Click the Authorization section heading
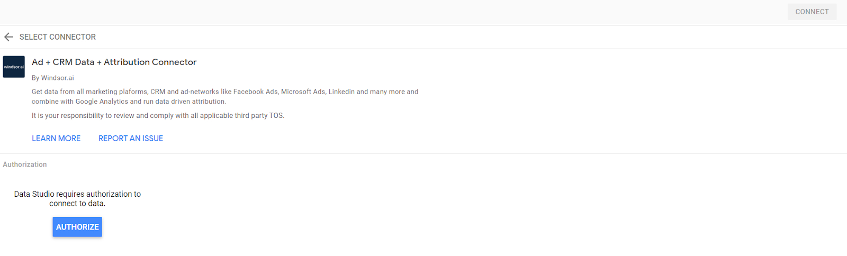This screenshot has width=847, height=256. point(25,164)
